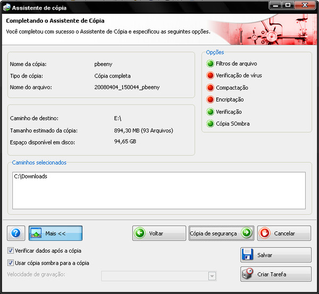This screenshot has width=319, height=294.
Task: Click the Cancelar button
Action: pos(284,233)
